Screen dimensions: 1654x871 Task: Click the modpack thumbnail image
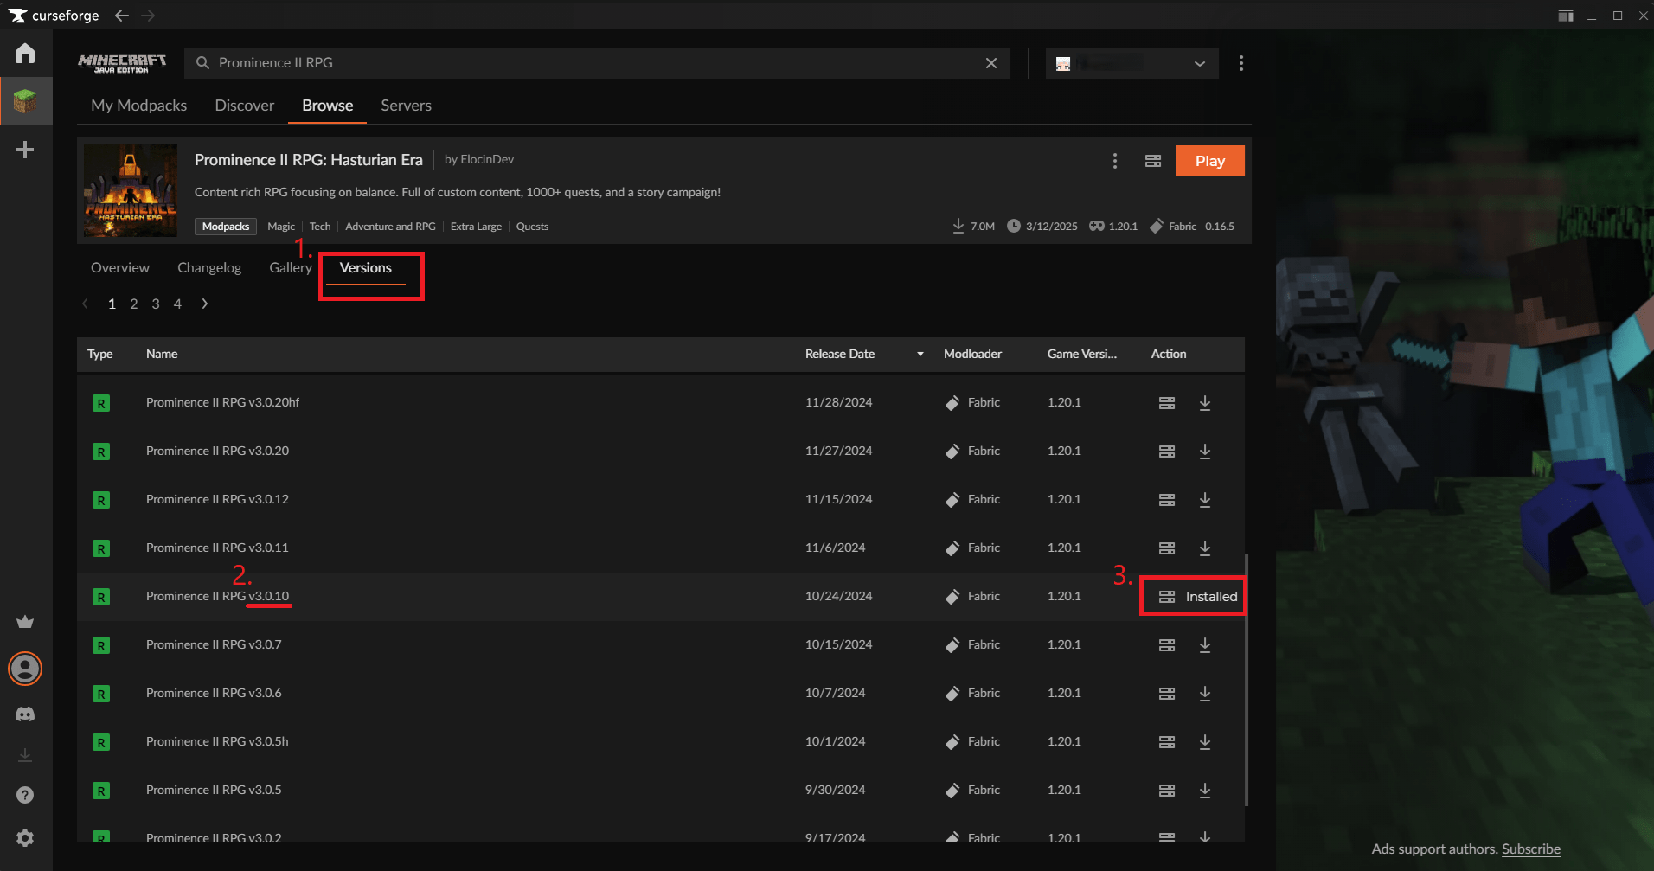[131, 190]
